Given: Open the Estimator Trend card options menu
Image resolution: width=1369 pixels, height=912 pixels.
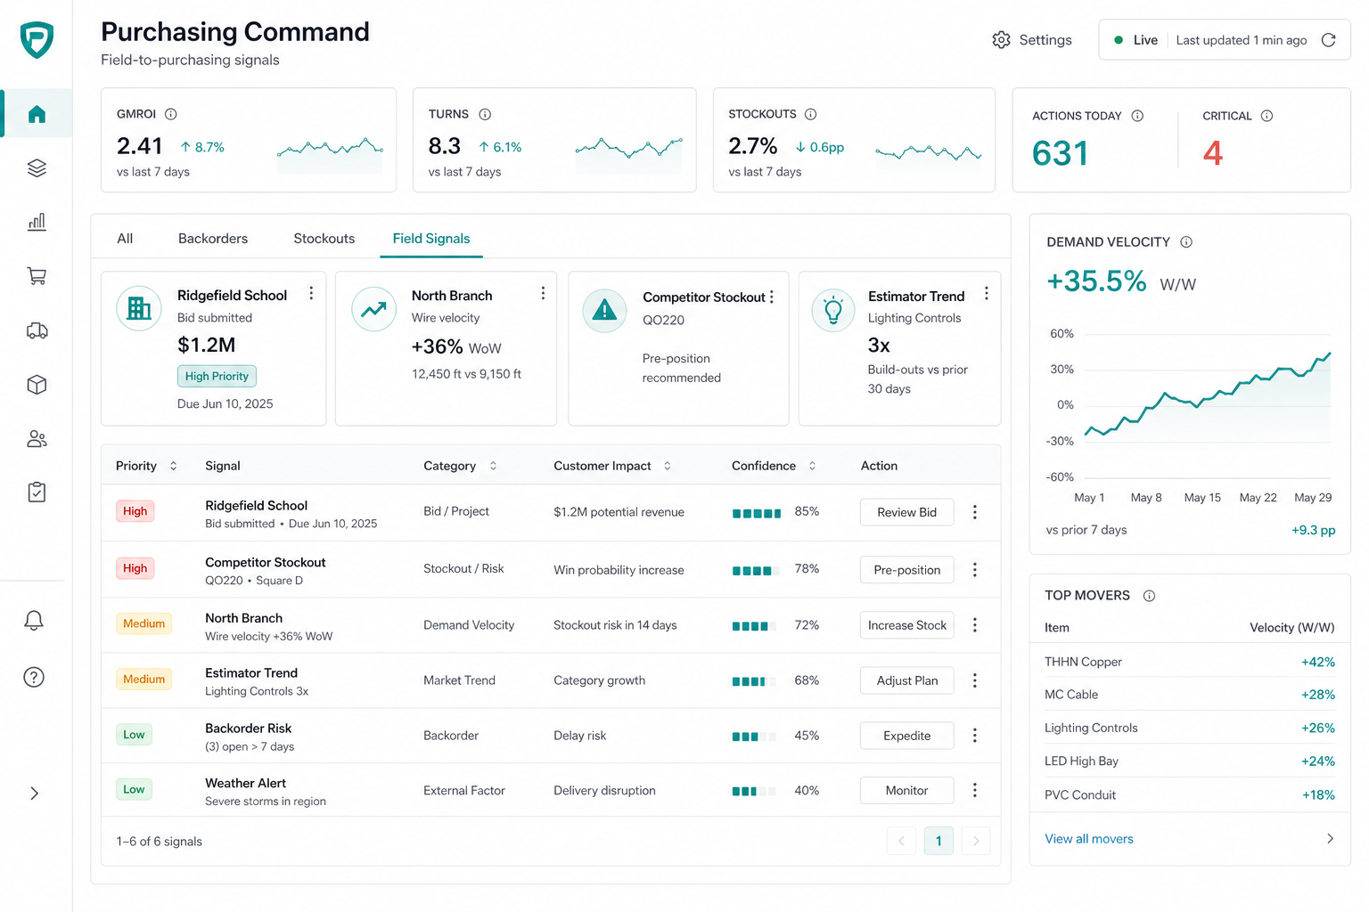Looking at the screenshot, I should [x=986, y=293].
